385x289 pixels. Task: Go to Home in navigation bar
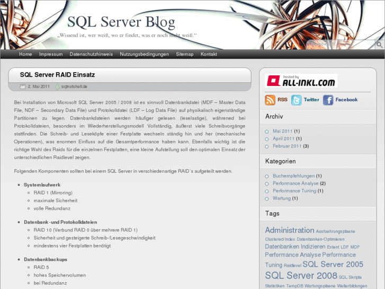pos(25,54)
